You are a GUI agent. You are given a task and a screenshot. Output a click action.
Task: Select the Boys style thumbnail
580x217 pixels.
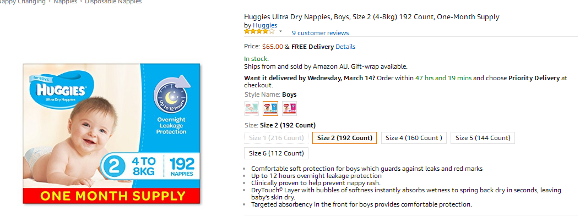click(270, 109)
